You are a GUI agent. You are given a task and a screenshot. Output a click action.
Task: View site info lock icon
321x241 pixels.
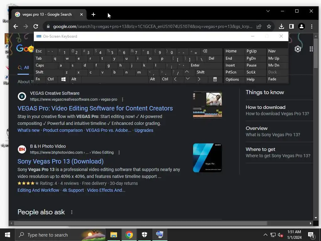click(48, 26)
